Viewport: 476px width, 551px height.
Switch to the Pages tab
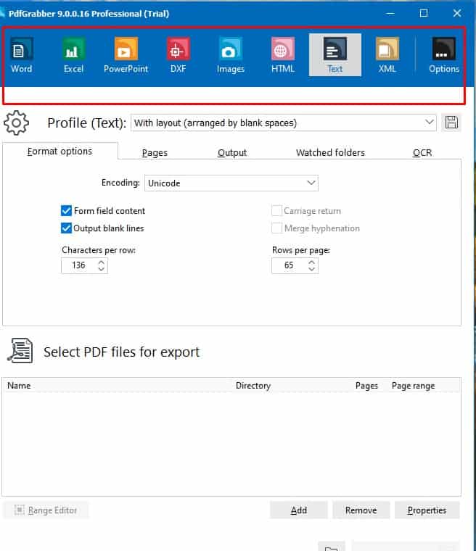click(155, 152)
